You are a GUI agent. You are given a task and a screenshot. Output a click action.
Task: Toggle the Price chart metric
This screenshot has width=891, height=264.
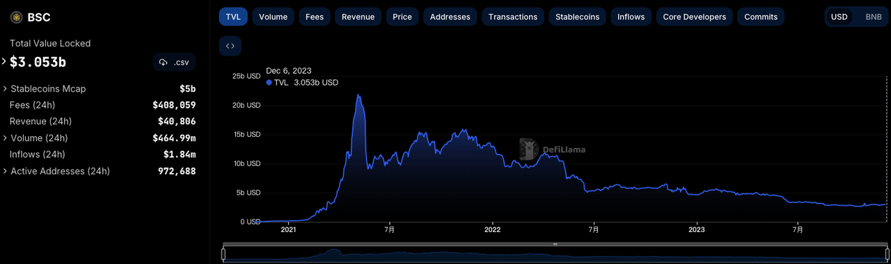click(x=402, y=17)
